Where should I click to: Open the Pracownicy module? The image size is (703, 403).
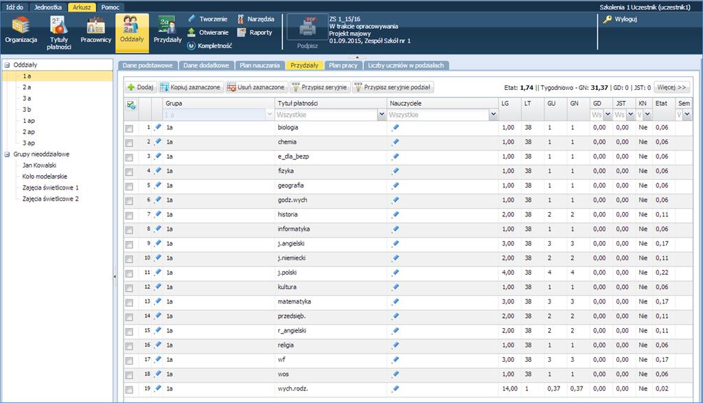pyautogui.click(x=95, y=30)
